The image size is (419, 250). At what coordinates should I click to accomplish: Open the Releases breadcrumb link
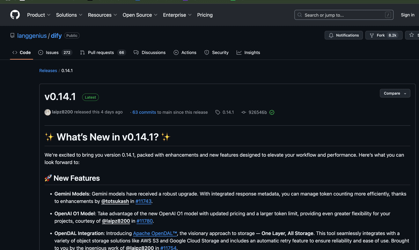pos(48,71)
